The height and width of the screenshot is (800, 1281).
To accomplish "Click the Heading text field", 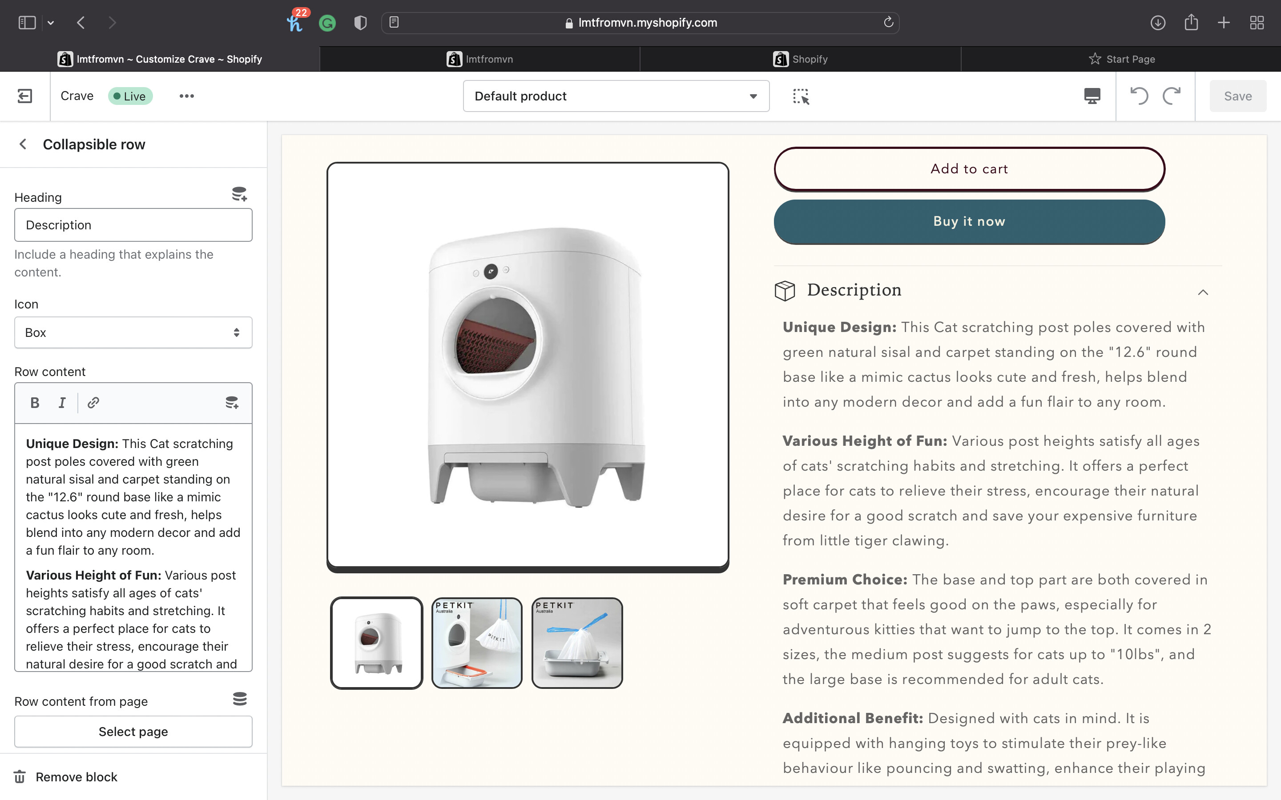I will pyautogui.click(x=133, y=225).
